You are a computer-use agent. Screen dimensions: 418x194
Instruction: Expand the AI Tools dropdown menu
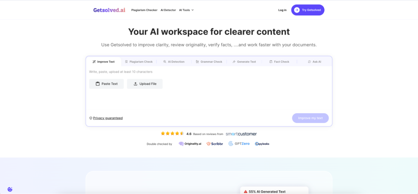point(186,10)
